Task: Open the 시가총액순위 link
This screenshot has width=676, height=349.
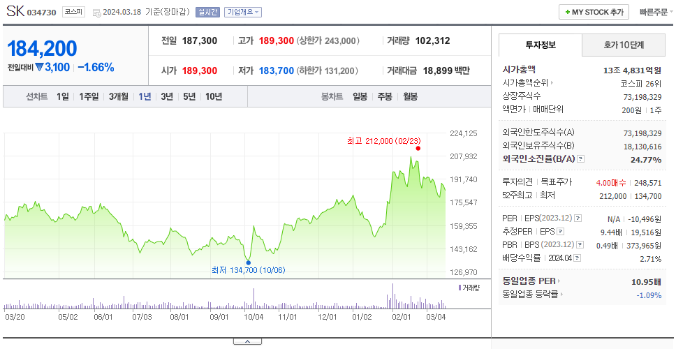Action: 525,83
